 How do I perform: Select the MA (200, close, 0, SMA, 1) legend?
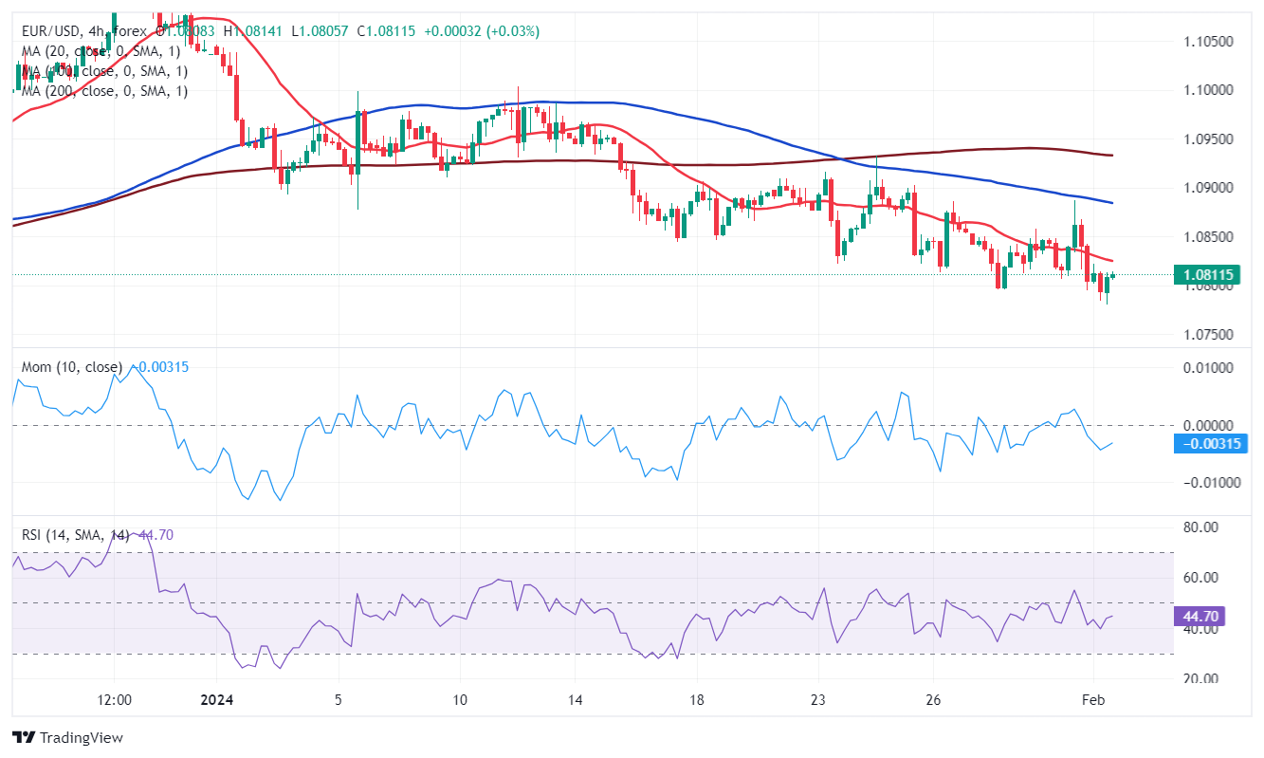(x=105, y=91)
